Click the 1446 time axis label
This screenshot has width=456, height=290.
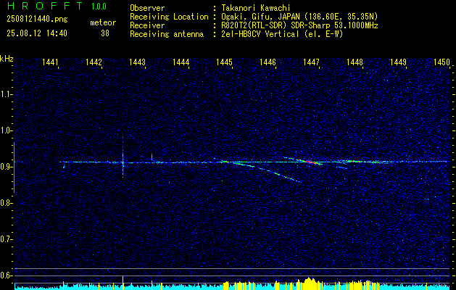click(x=268, y=62)
